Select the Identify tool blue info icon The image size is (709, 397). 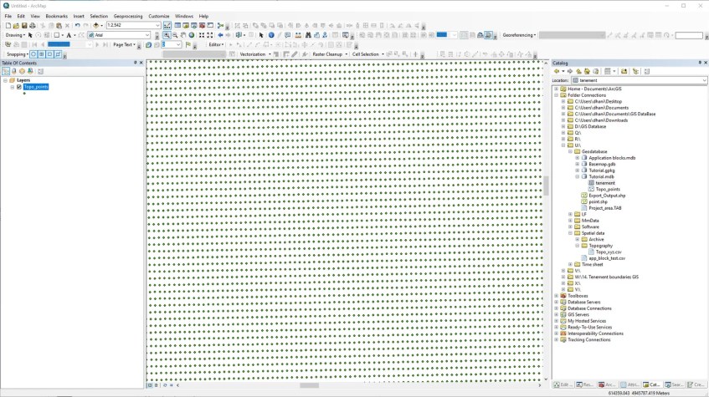[x=271, y=35]
